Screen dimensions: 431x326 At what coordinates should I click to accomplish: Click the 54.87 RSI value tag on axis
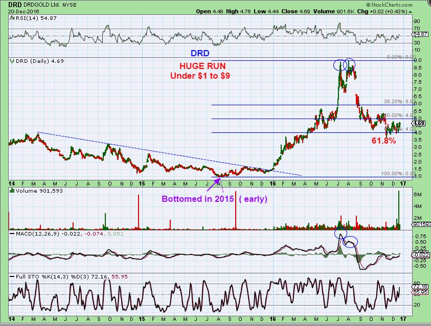tap(420, 34)
